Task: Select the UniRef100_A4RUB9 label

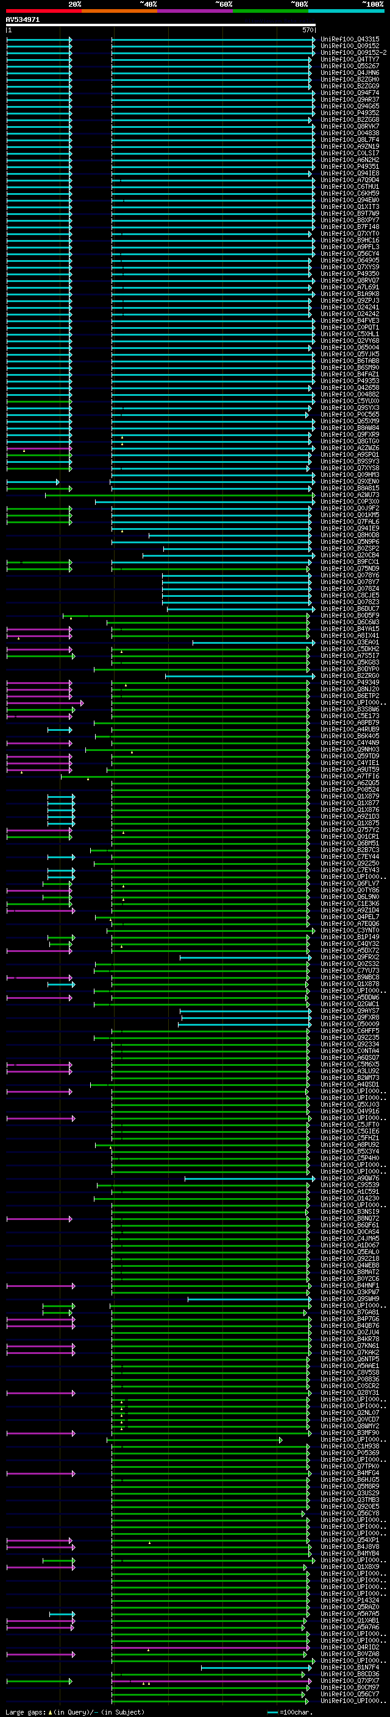Action: point(350,729)
